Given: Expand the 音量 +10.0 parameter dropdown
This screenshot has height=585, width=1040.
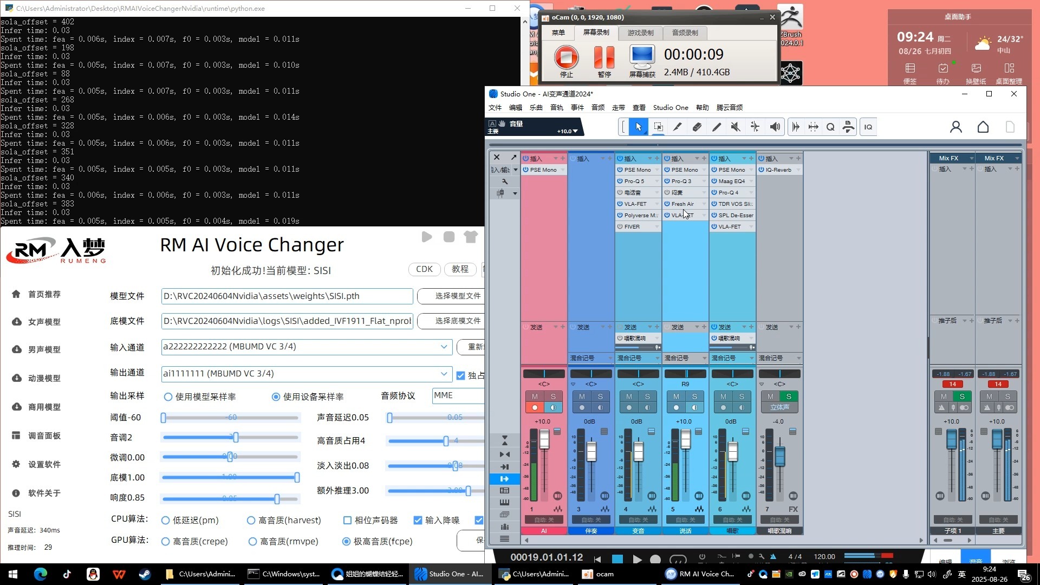Looking at the screenshot, I should coord(575,131).
